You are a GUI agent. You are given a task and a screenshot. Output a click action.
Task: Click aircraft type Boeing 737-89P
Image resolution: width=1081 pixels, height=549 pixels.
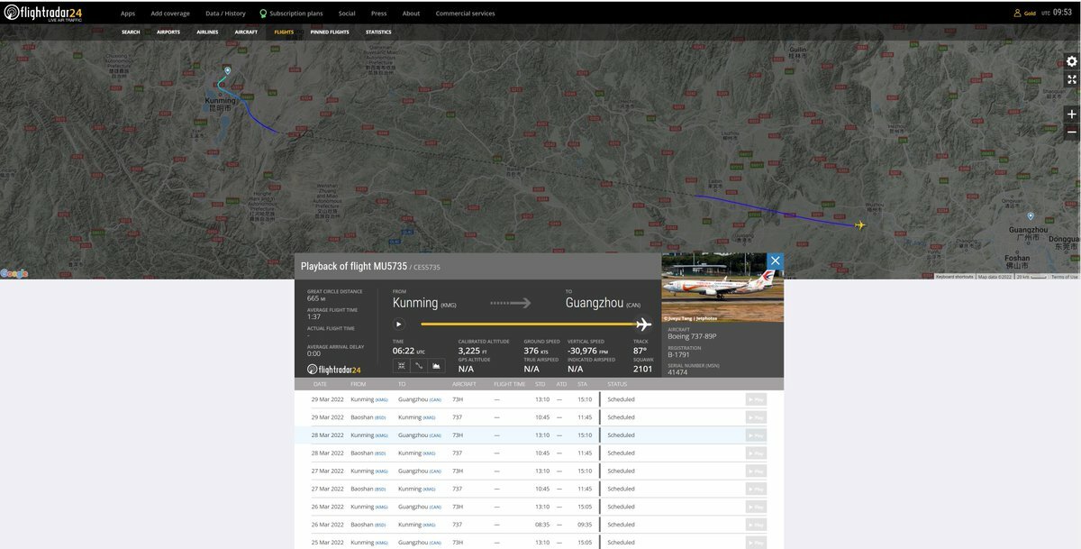click(692, 336)
